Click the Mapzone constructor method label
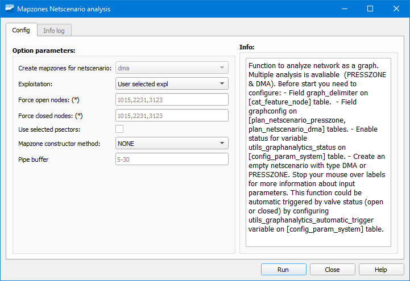This screenshot has width=410, height=281. [59, 144]
